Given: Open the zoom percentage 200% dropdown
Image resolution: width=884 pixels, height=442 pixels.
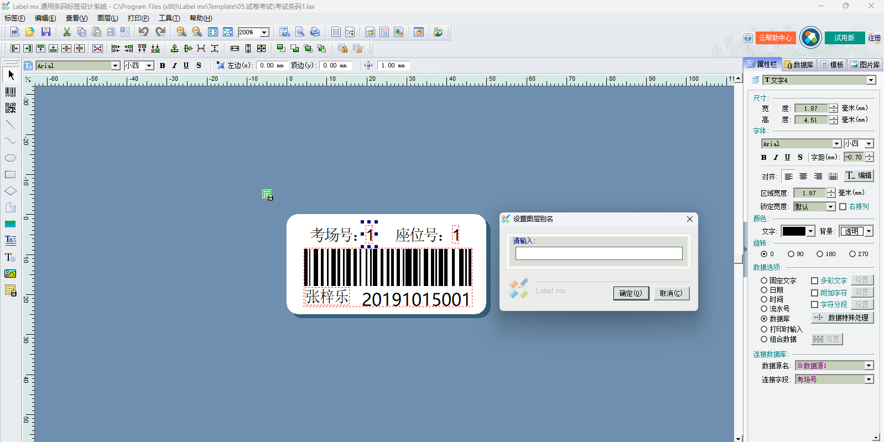Looking at the screenshot, I should click(x=264, y=33).
